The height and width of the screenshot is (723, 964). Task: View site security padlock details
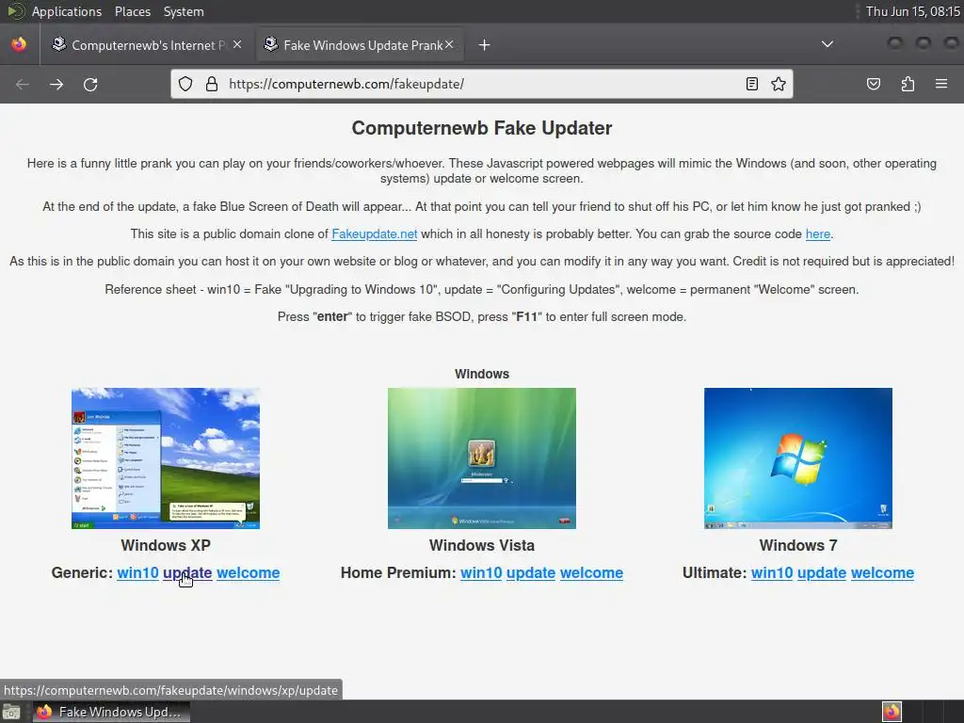212,84
